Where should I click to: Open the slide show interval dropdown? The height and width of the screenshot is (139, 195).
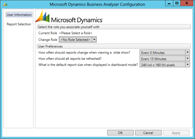(x=165, y=52)
